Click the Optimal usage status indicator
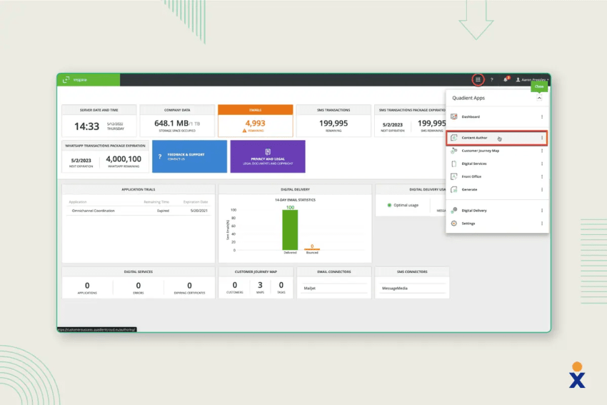This screenshot has width=607, height=405. 403,205
